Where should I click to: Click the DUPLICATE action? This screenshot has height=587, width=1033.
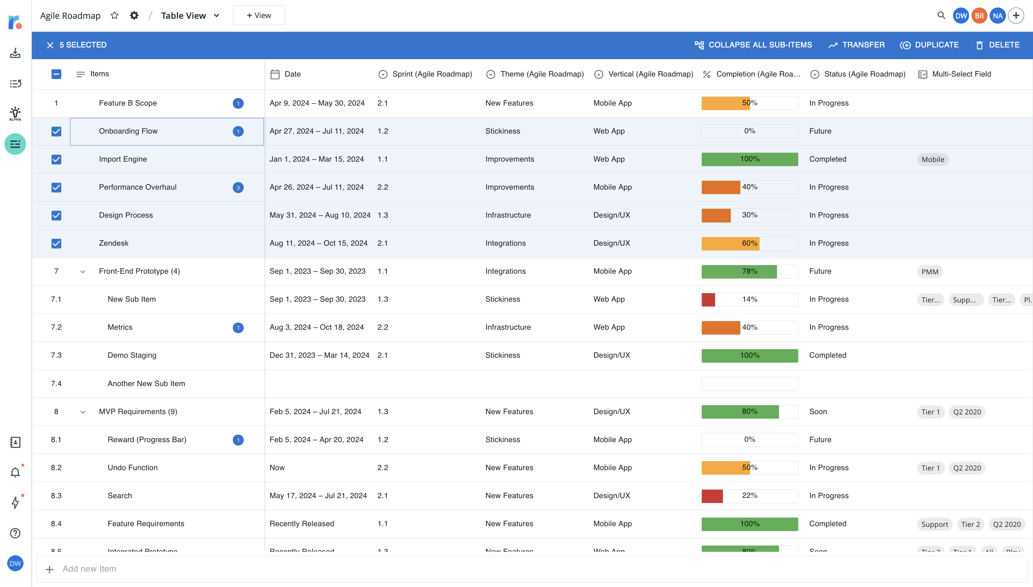click(929, 45)
